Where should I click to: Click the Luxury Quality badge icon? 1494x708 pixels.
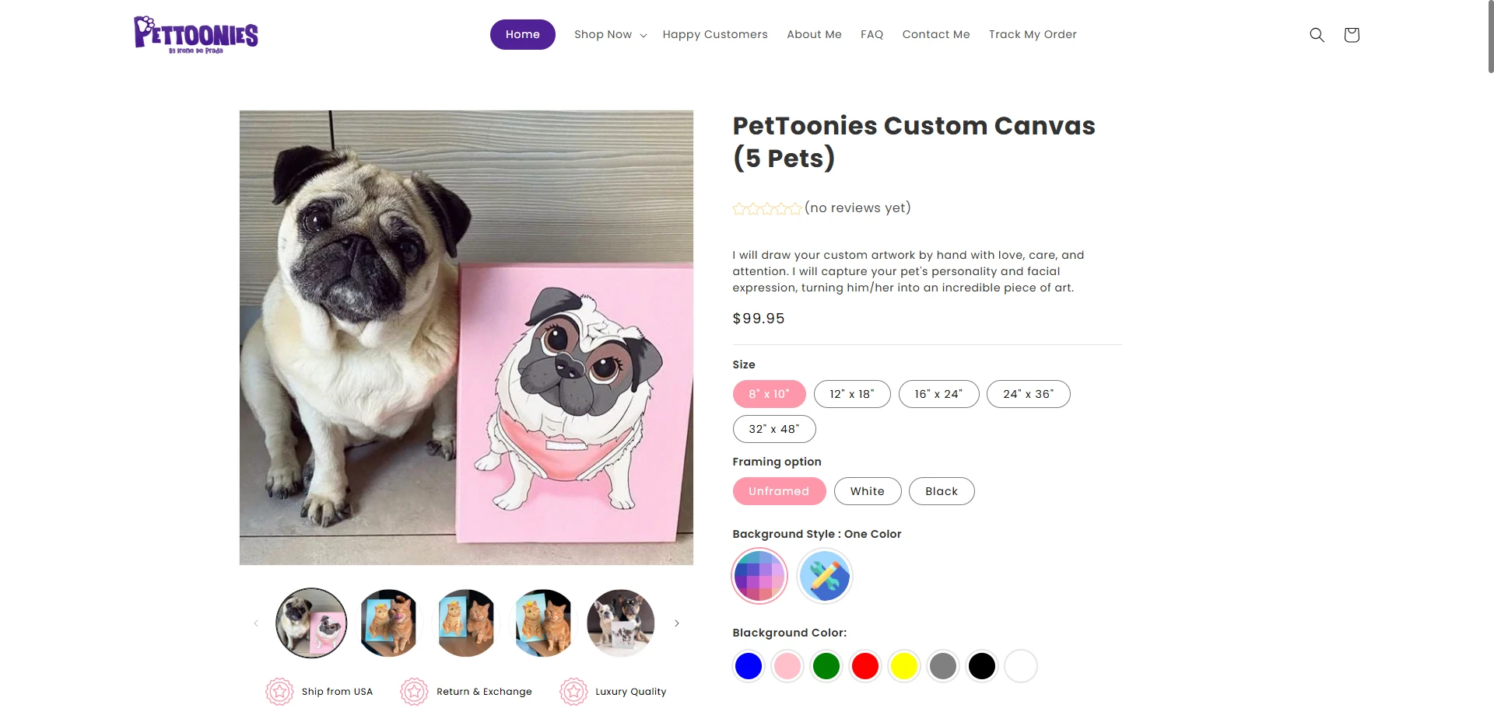pos(573,691)
